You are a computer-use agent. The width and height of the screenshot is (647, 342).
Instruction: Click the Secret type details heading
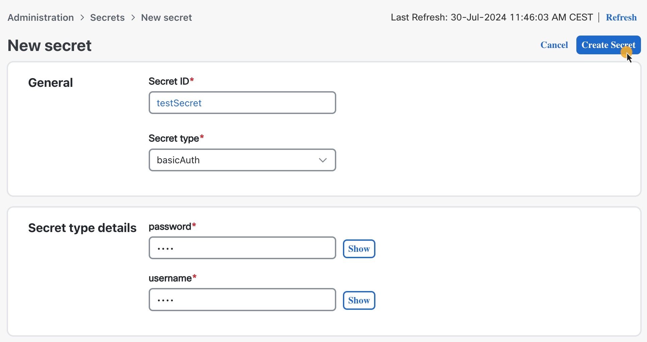tap(82, 228)
